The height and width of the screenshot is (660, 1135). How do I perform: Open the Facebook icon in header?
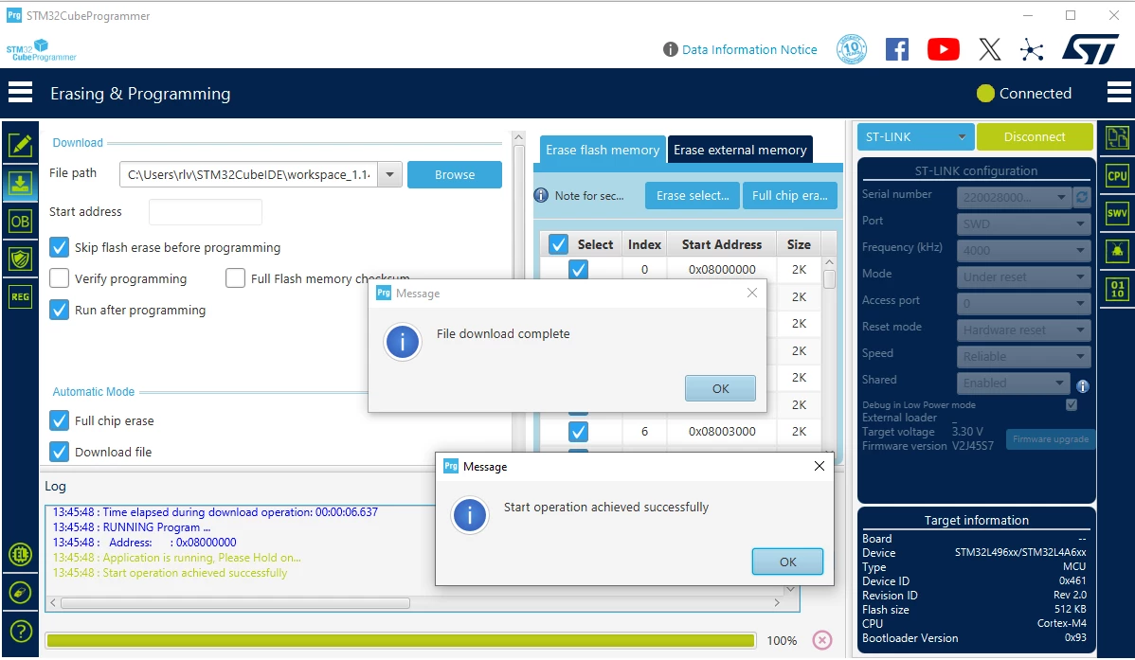pos(897,49)
